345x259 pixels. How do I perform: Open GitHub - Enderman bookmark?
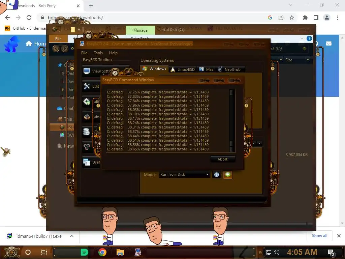click(26, 28)
